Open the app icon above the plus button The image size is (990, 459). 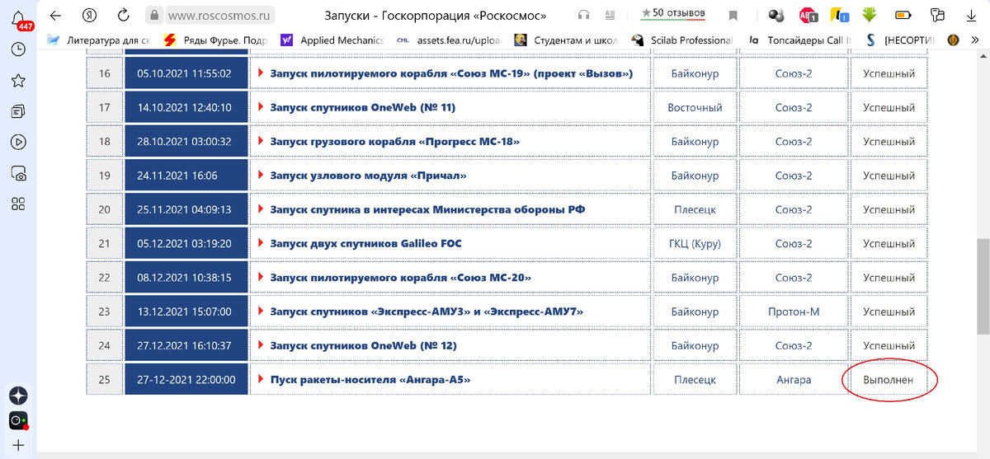(x=18, y=421)
